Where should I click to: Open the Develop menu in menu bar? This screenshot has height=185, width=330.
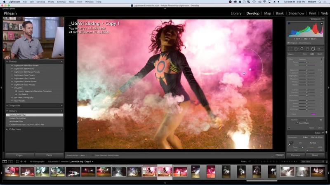click(40, 2)
